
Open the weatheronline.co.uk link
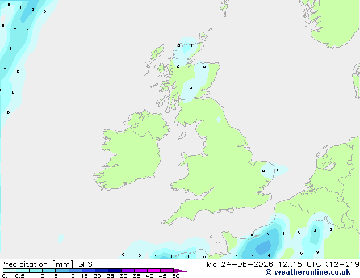[308, 272]
